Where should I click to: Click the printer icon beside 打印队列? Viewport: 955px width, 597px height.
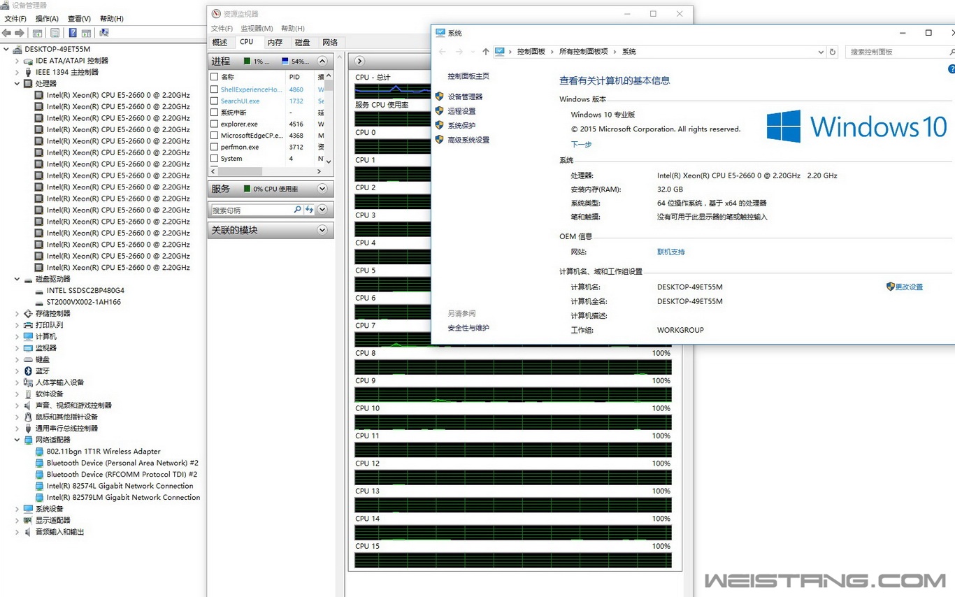click(x=28, y=325)
